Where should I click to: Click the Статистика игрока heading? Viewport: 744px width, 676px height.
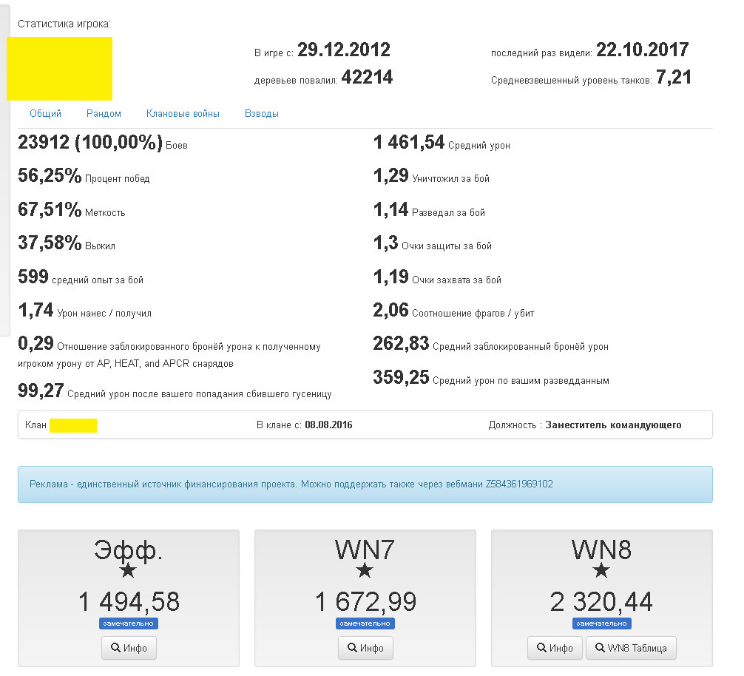(64, 24)
